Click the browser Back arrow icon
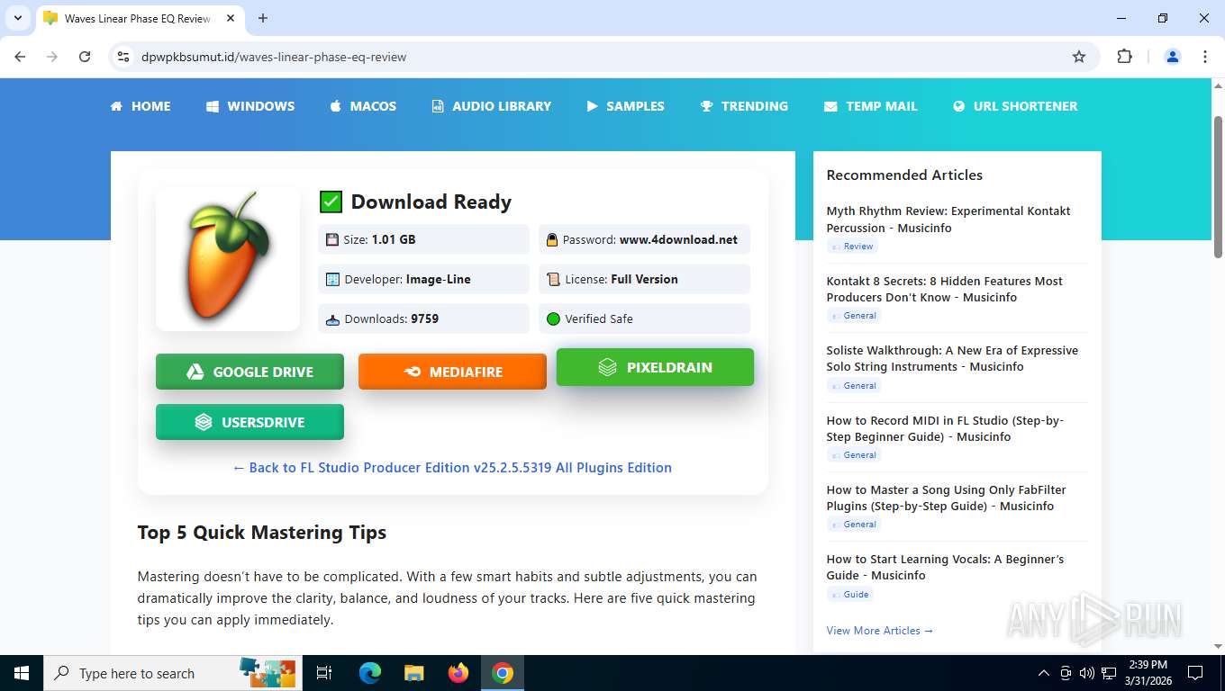The image size is (1225, 691). [20, 57]
